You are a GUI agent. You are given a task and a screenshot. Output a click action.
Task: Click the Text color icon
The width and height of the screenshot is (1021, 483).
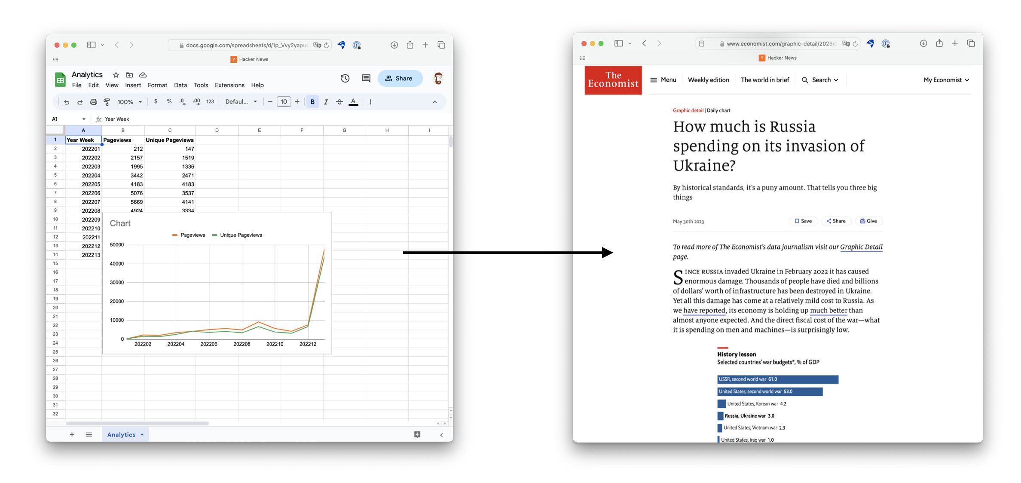(x=354, y=101)
